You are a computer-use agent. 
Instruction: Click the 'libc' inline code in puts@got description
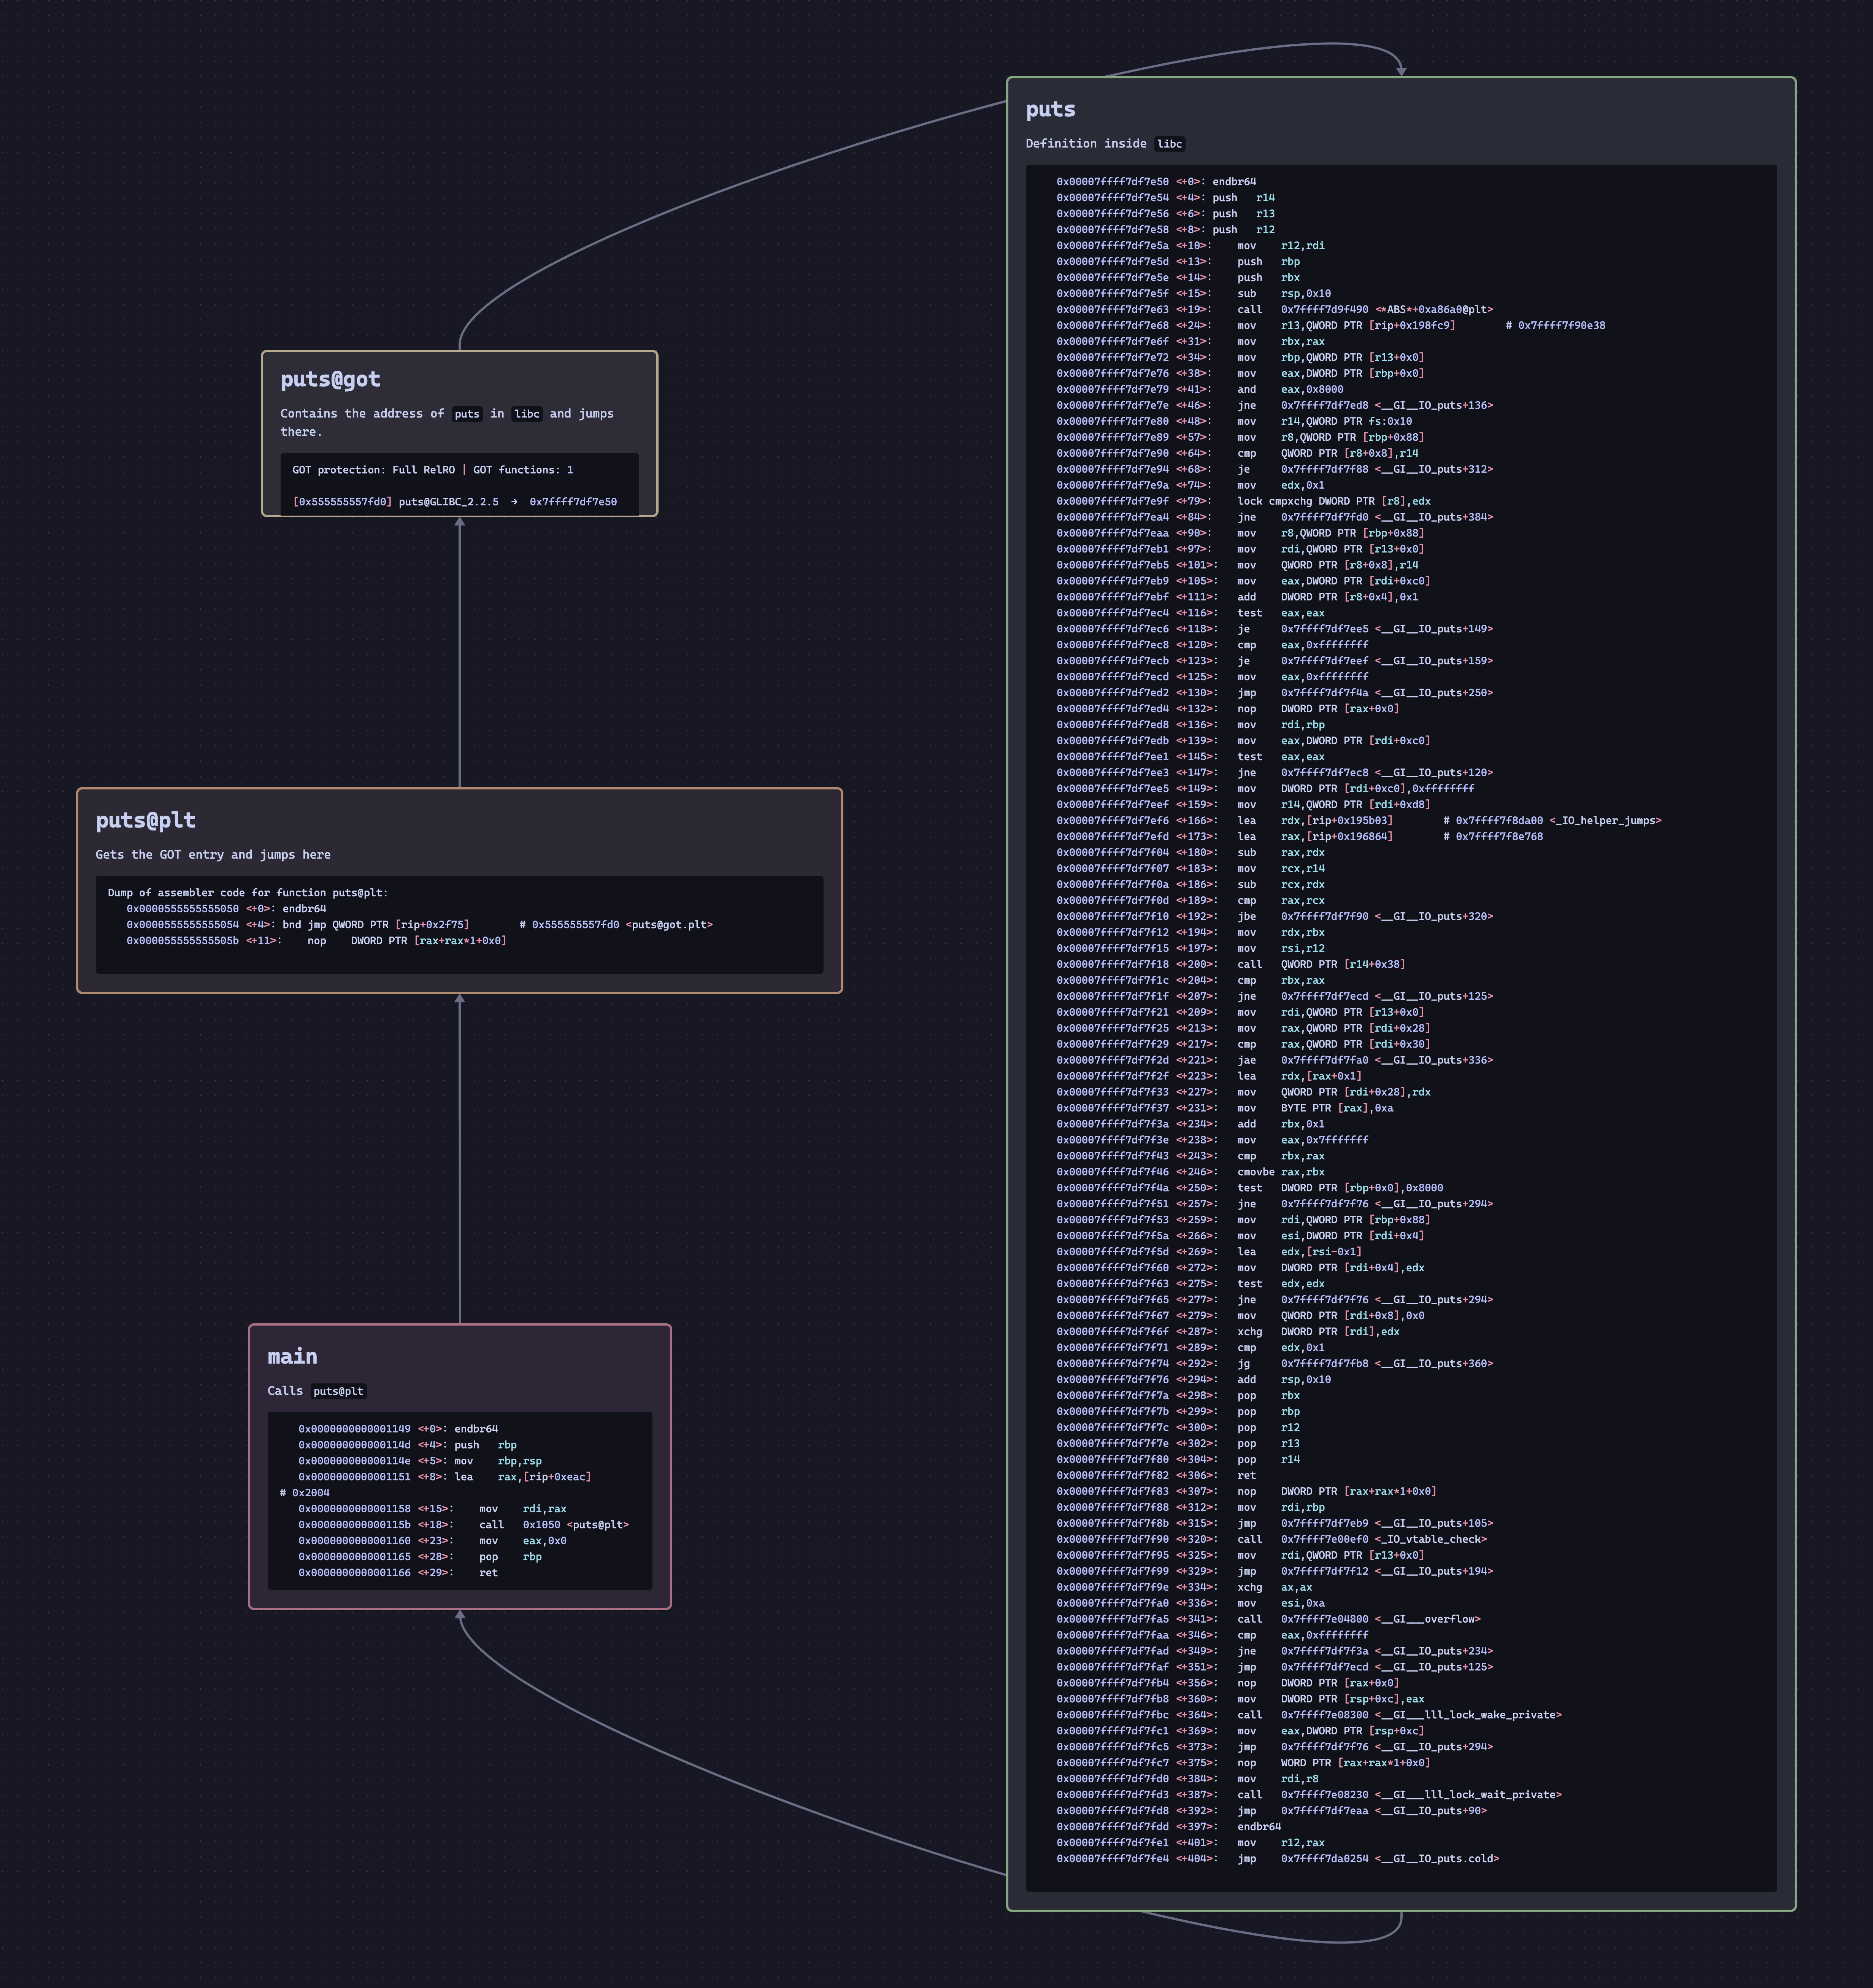coord(527,414)
